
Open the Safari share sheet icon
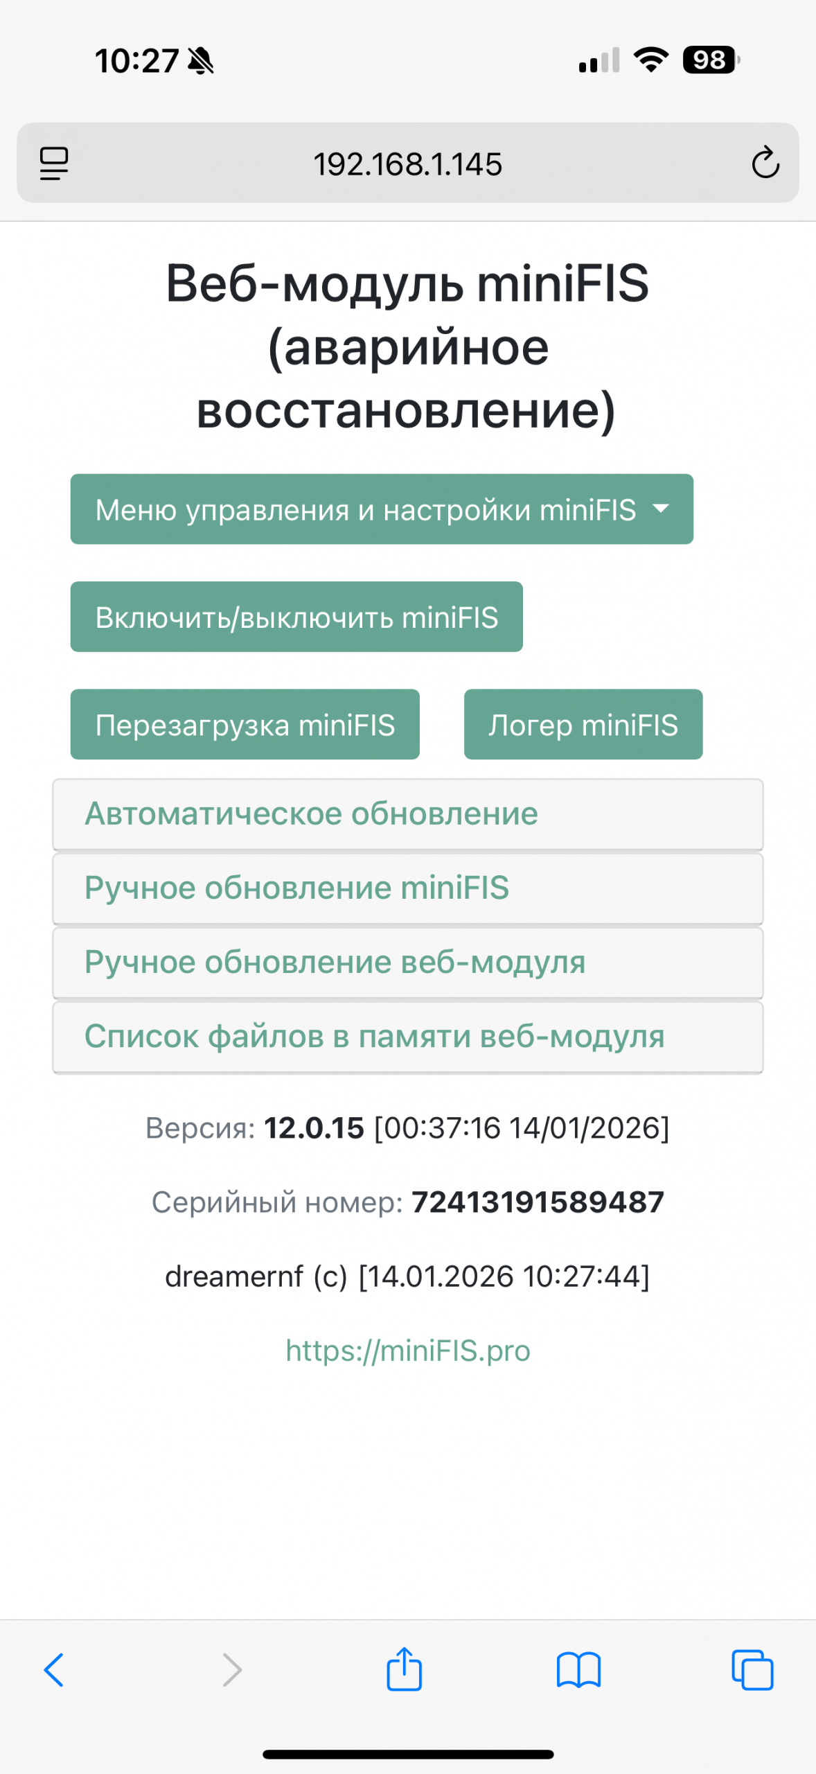[x=405, y=1669]
